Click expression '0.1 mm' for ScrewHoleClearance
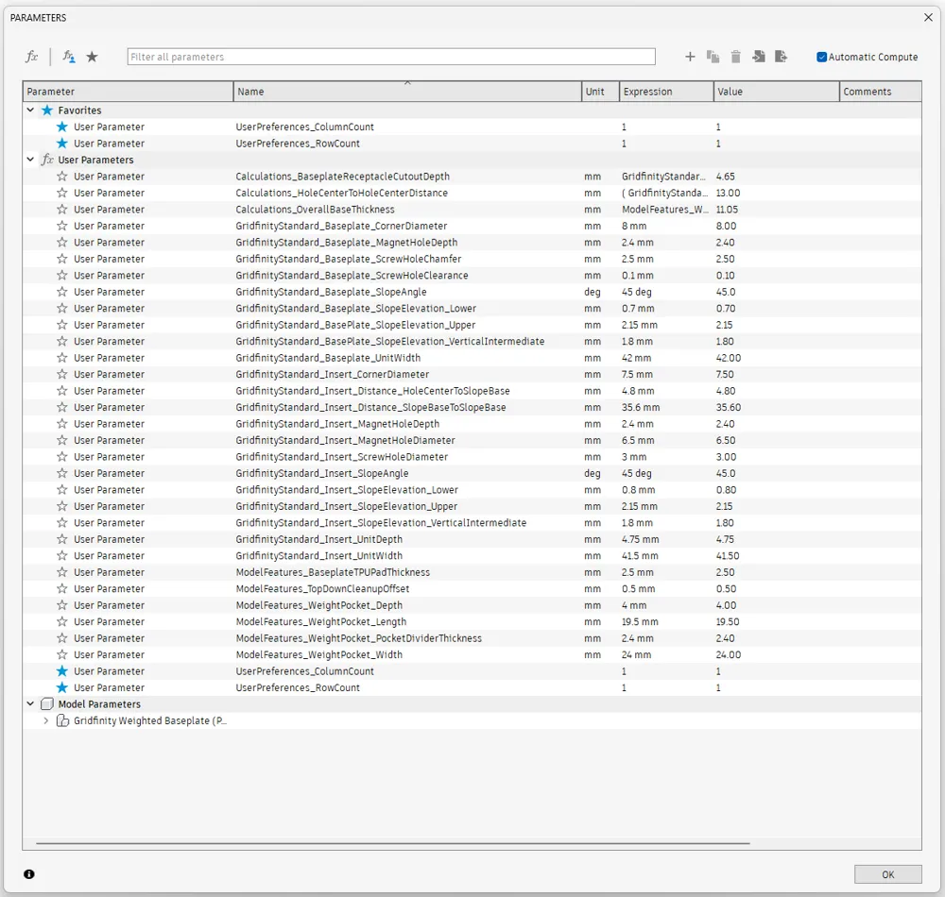 [x=638, y=275]
